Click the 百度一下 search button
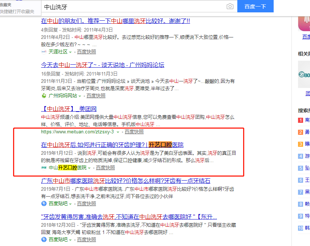The height and width of the screenshot is (246, 310). [x=255, y=6]
